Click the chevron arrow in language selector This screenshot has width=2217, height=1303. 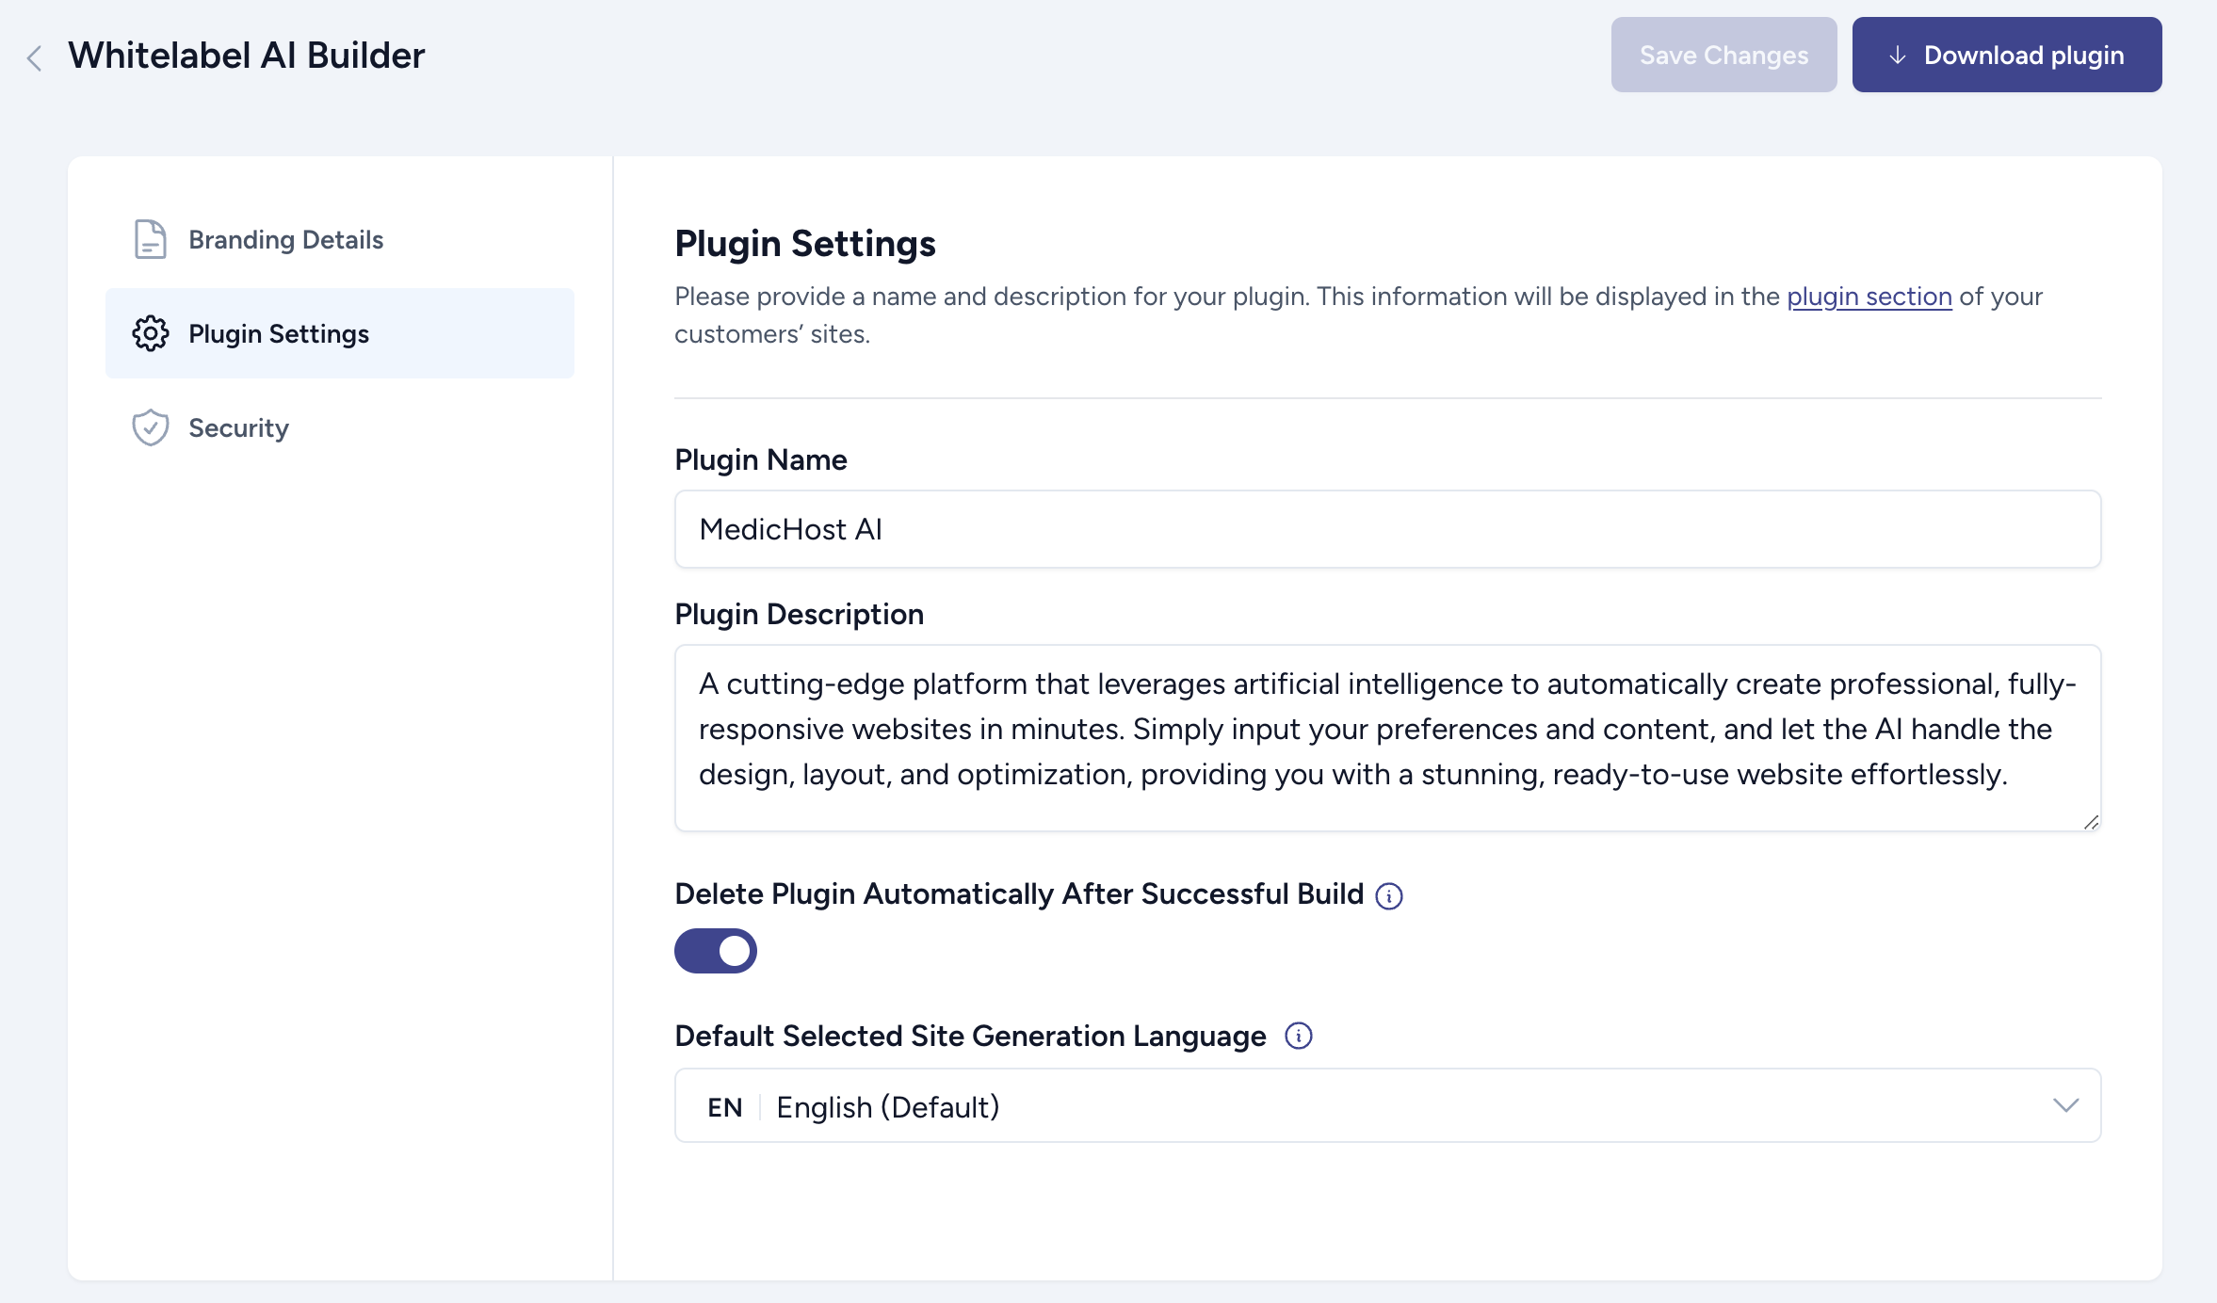(2065, 1105)
